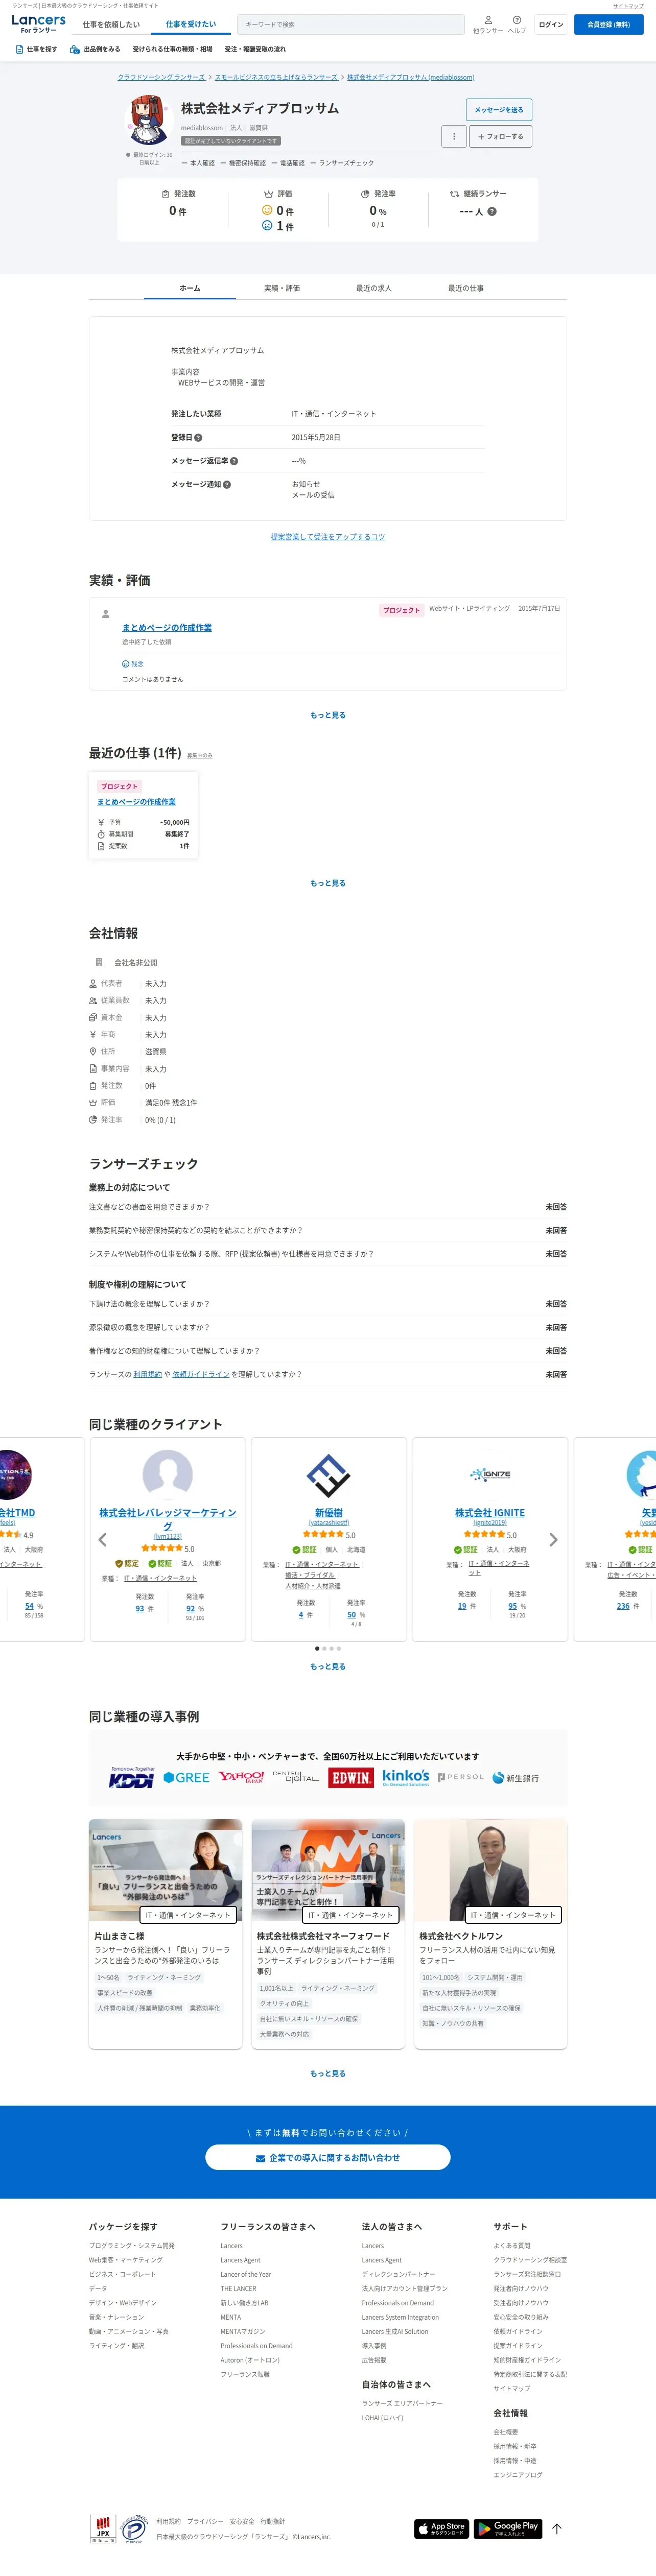Click the kinko's logo

click(x=406, y=1777)
